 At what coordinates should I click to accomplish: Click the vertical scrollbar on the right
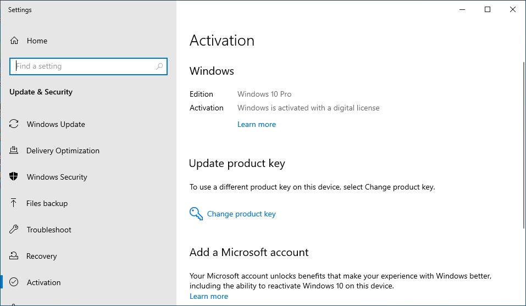coord(523,143)
